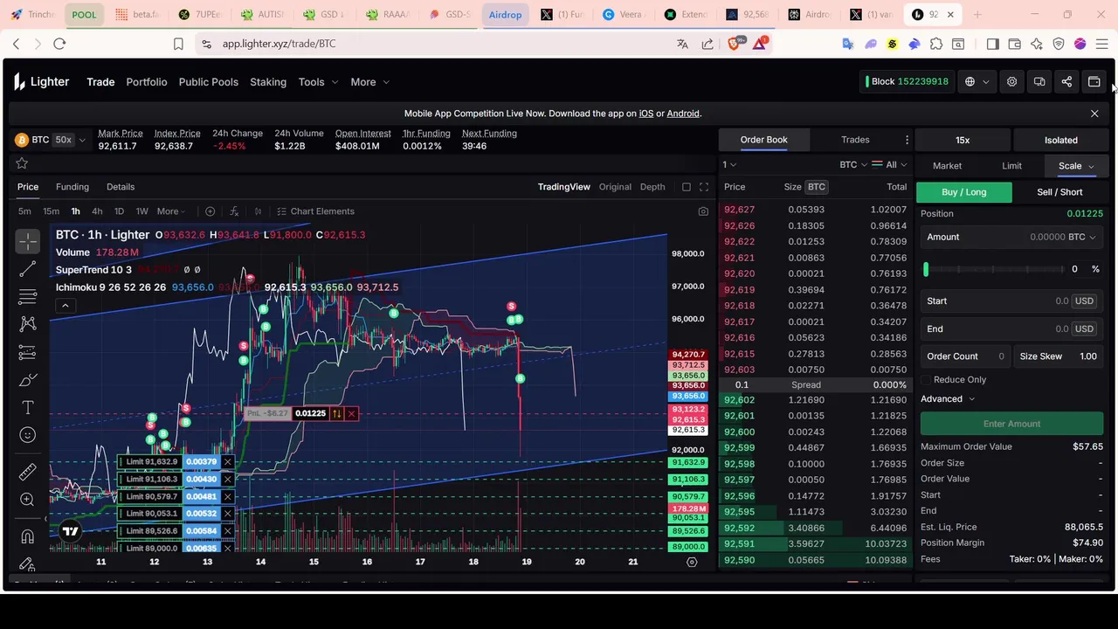Open the Android app download link
The width and height of the screenshot is (1118, 629).
click(x=683, y=114)
